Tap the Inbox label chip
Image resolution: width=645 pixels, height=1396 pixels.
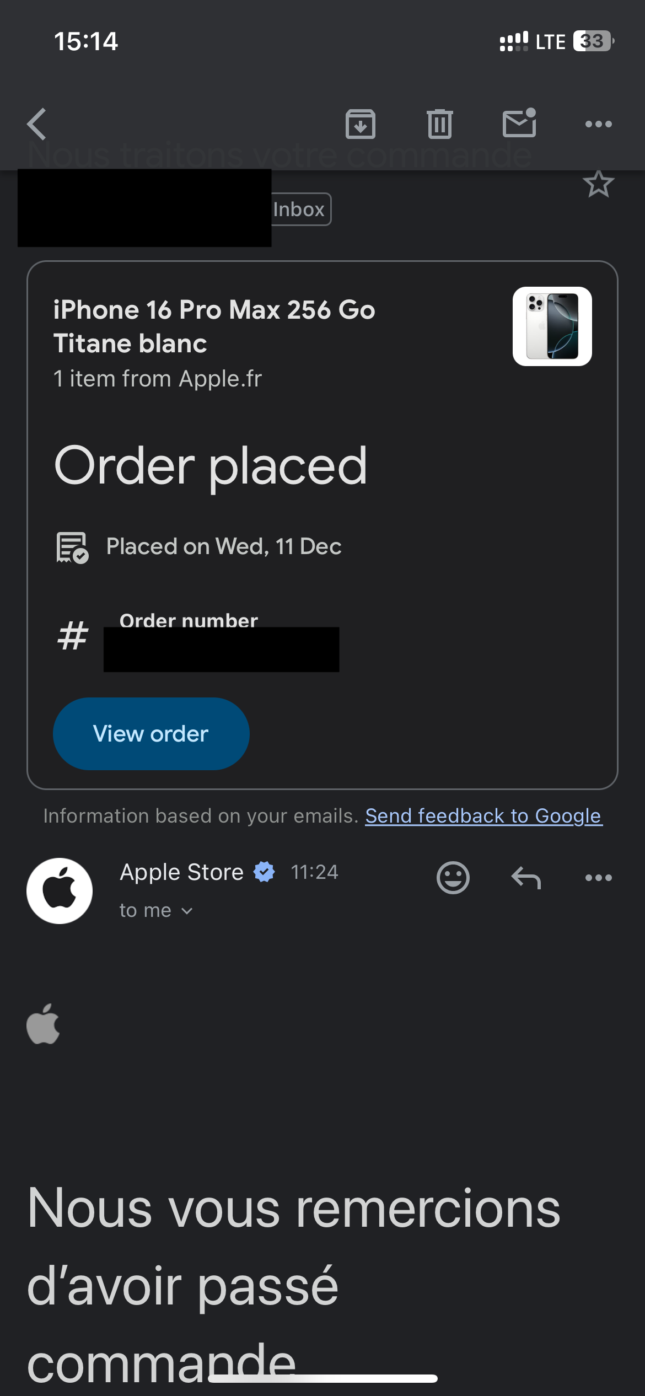(299, 210)
